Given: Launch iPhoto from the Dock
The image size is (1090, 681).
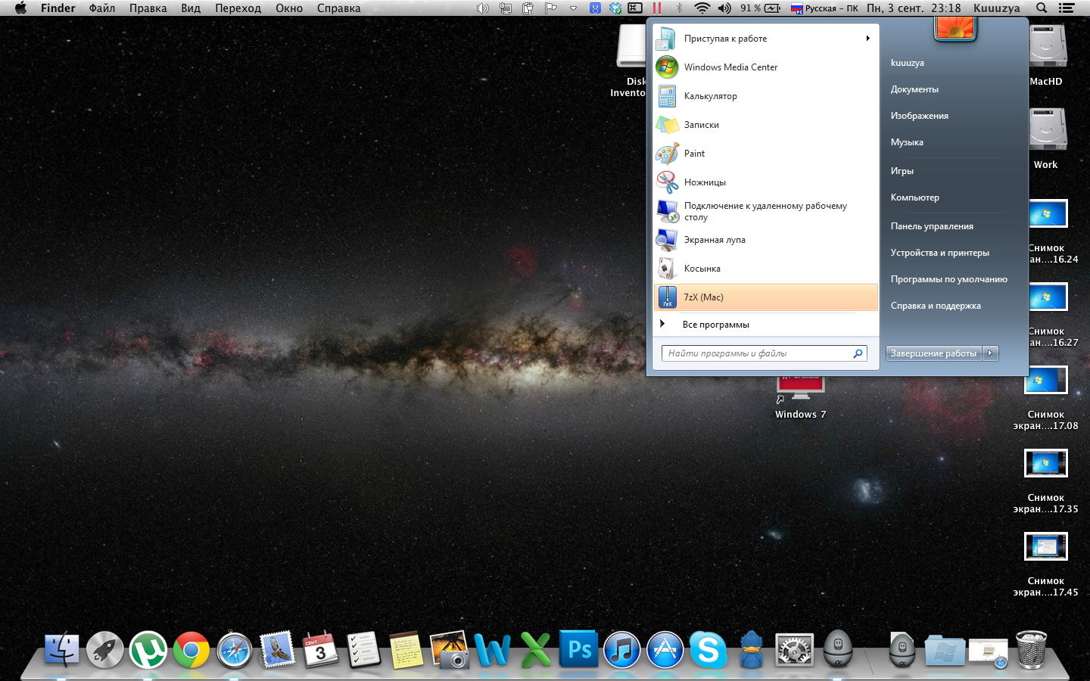Looking at the screenshot, I should (x=450, y=650).
